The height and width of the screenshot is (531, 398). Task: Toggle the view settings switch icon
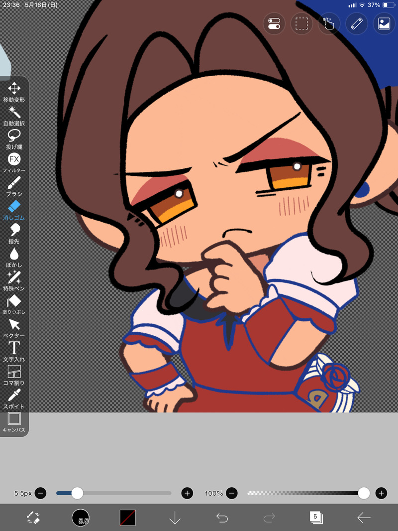pyautogui.click(x=274, y=24)
